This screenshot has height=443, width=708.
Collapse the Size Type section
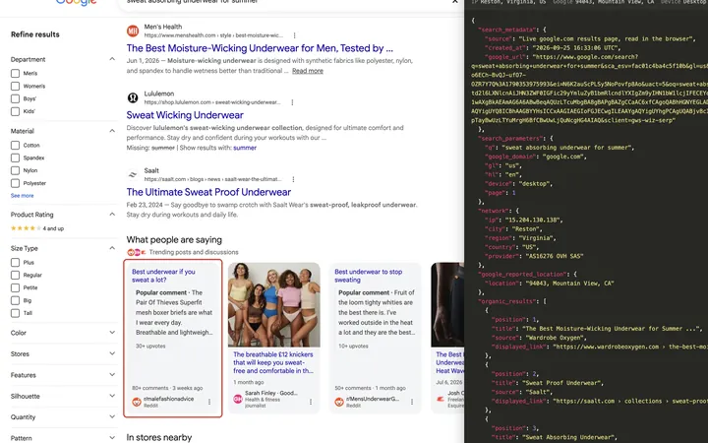[112, 248]
